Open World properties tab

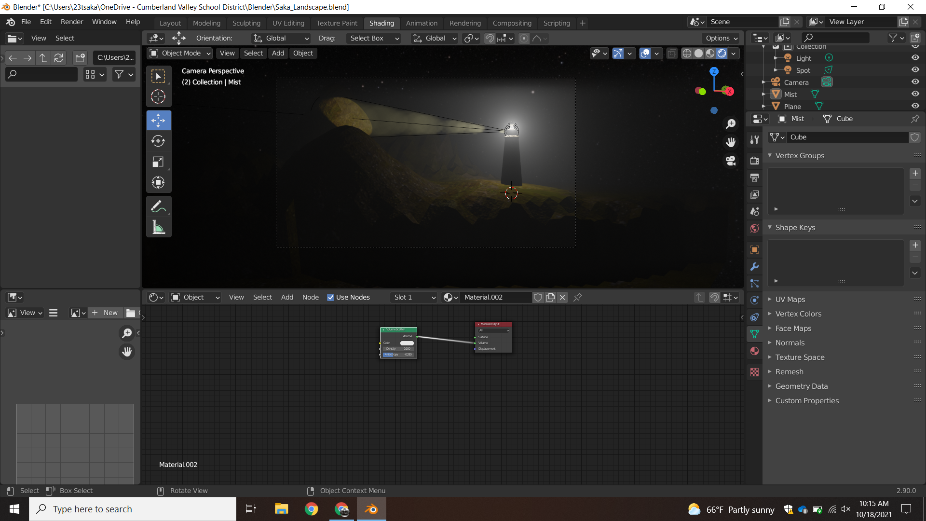(754, 228)
